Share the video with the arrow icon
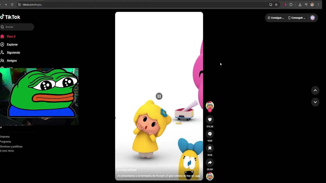 tap(210, 162)
